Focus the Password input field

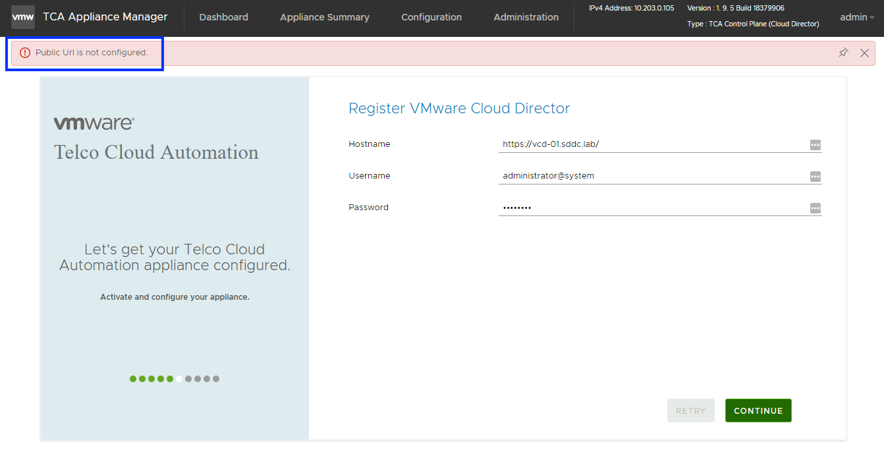click(652, 208)
